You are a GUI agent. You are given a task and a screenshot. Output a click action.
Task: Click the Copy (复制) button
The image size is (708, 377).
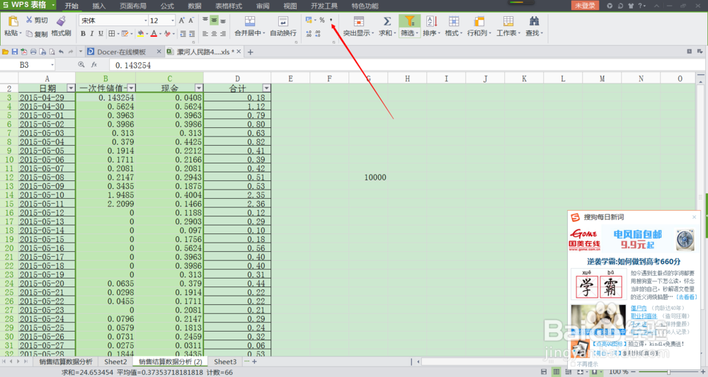[x=37, y=34]
